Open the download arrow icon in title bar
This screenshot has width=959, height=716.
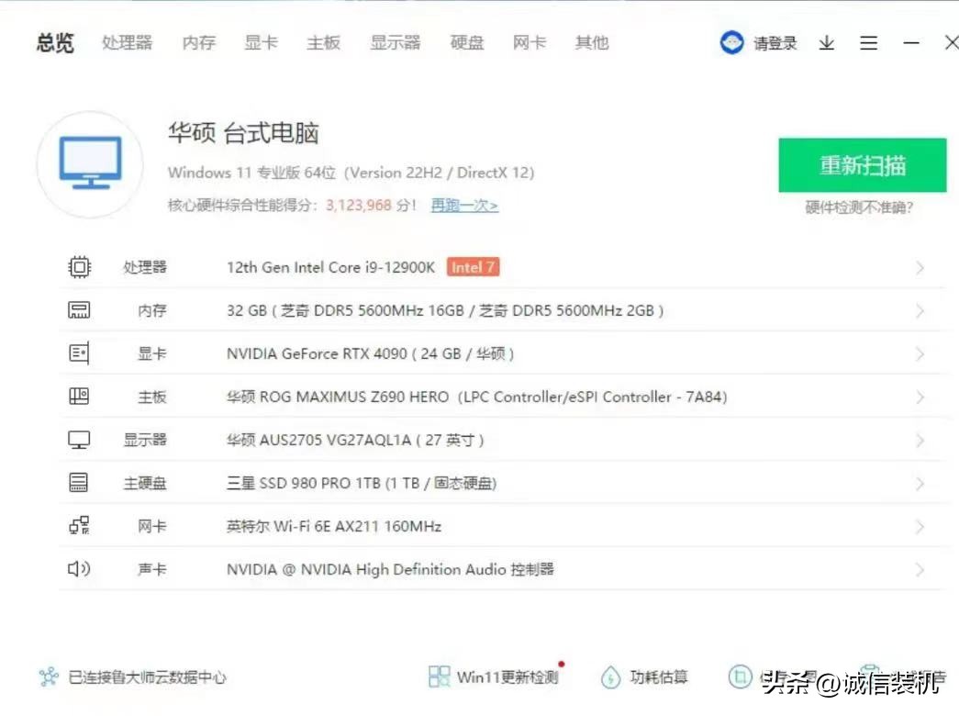tap(827, 43)
